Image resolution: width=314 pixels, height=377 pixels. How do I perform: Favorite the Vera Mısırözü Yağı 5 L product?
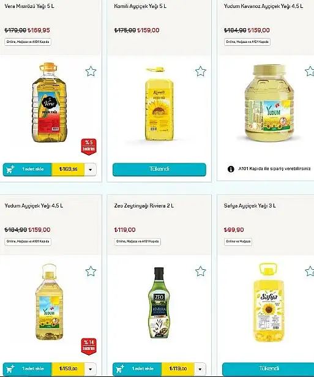coord(91,71)
